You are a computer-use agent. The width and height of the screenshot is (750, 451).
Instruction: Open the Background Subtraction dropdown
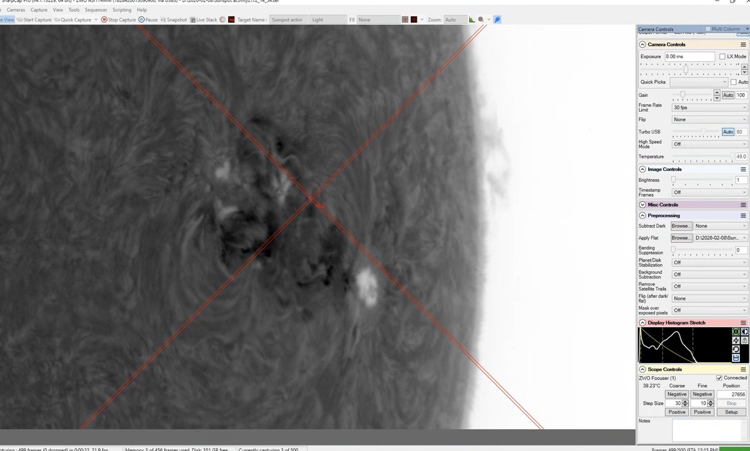point(709,274)
